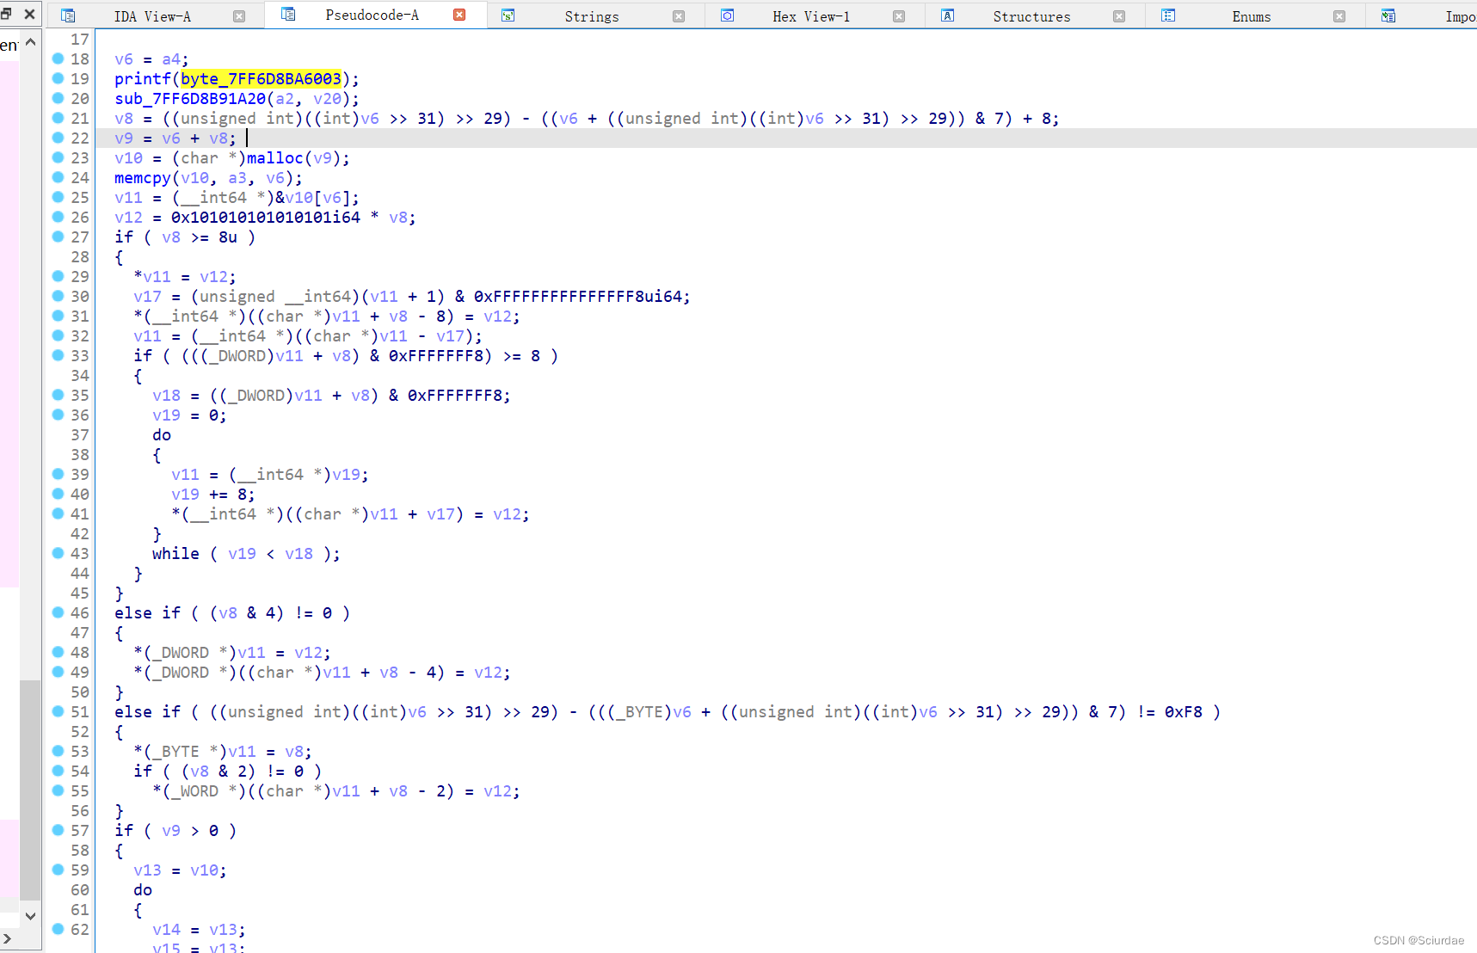Click the Enums tab icon

coord(1168,15)
